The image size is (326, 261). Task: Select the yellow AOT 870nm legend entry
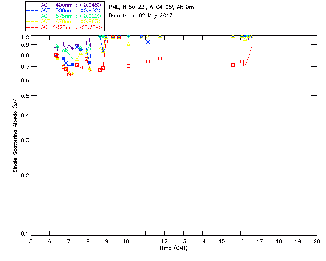click(65, 21)
